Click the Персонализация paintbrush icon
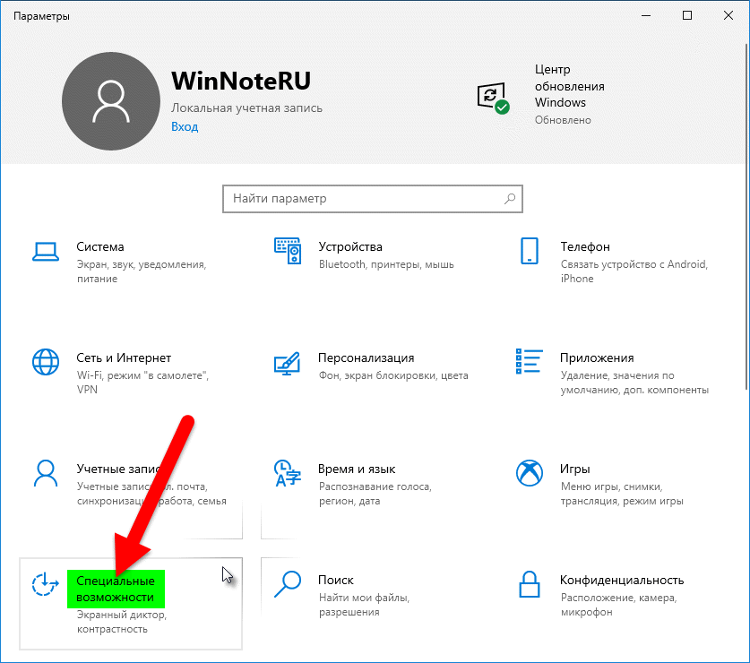Viewport: 750px width, 663px height. [287, 362]
